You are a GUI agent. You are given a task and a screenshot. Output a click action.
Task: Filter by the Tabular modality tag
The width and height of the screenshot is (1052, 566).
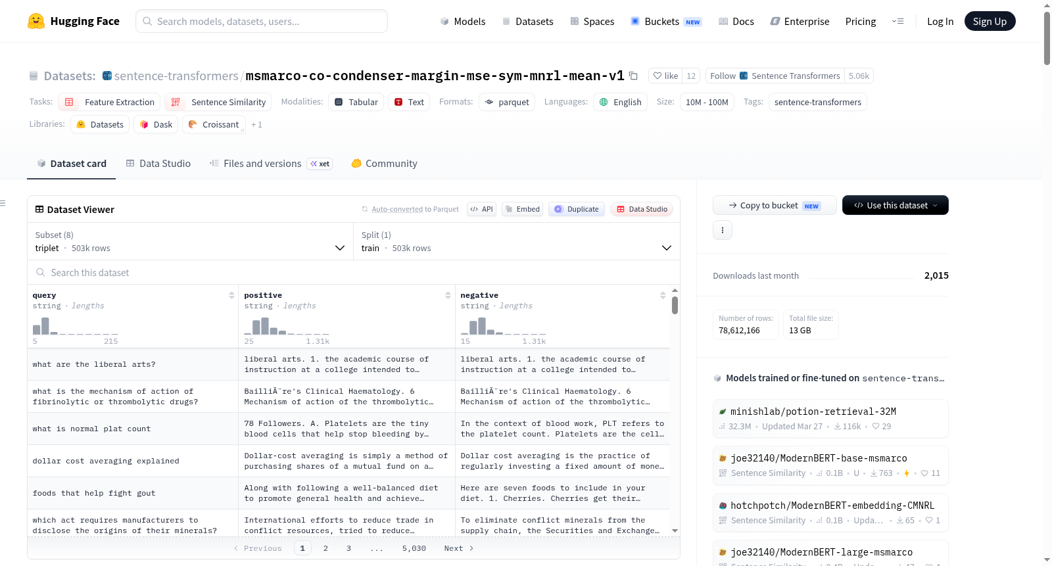356,102
